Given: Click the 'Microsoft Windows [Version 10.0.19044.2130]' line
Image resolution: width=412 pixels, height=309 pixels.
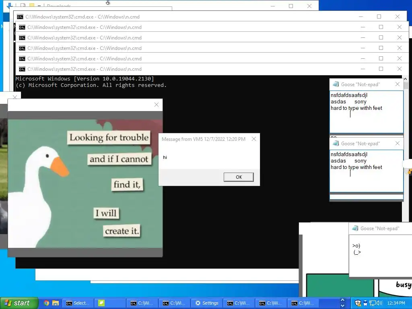Looking at the screenshot, I should click(84, 78).
